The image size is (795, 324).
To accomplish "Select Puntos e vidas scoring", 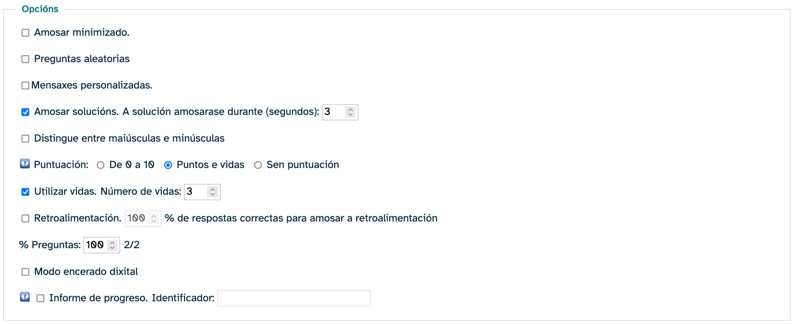I will (168, 164).
